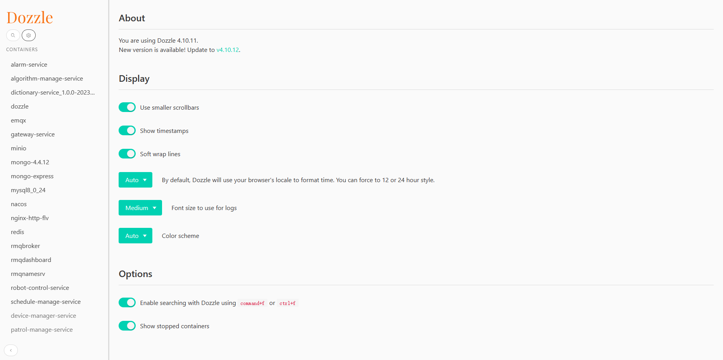Select alarm-service container
This screenshot has width=723, height=360.
point(29,65)
